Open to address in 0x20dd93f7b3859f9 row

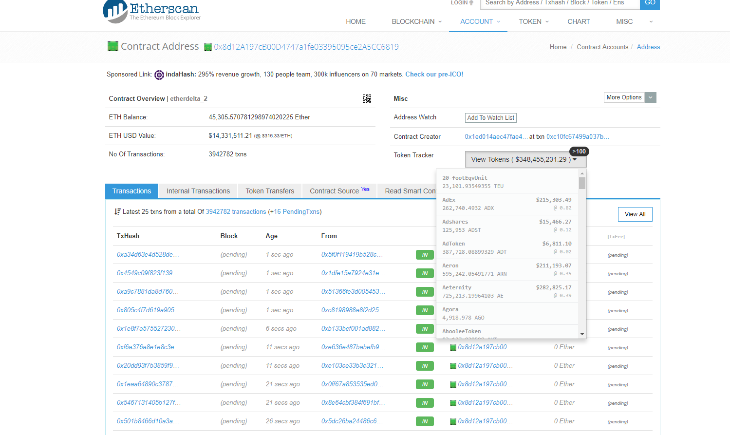tap(485, 366)
